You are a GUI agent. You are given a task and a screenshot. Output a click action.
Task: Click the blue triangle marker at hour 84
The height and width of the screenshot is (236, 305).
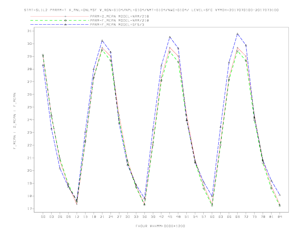(280, 195)
